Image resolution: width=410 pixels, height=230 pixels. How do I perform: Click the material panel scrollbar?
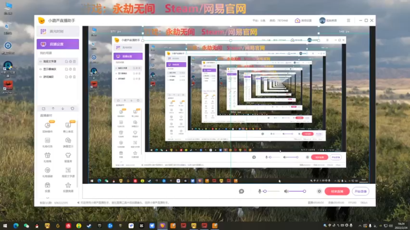click(77, 154)
